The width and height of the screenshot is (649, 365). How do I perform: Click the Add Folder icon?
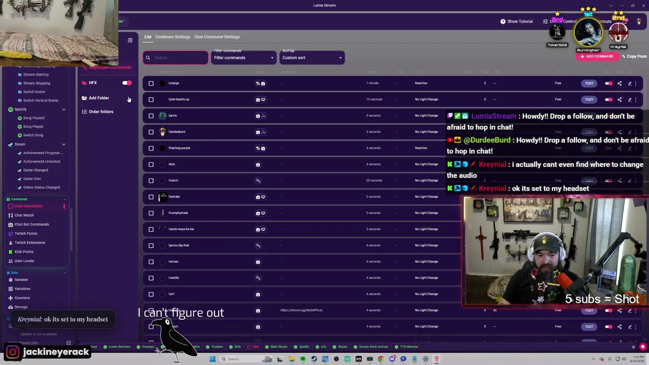click(84, 98)
